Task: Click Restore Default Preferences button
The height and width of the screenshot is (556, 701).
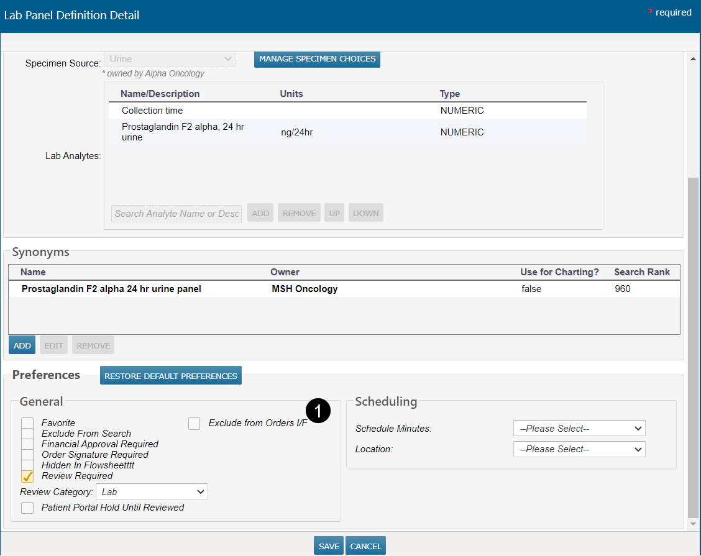Action: coord(171,376)
